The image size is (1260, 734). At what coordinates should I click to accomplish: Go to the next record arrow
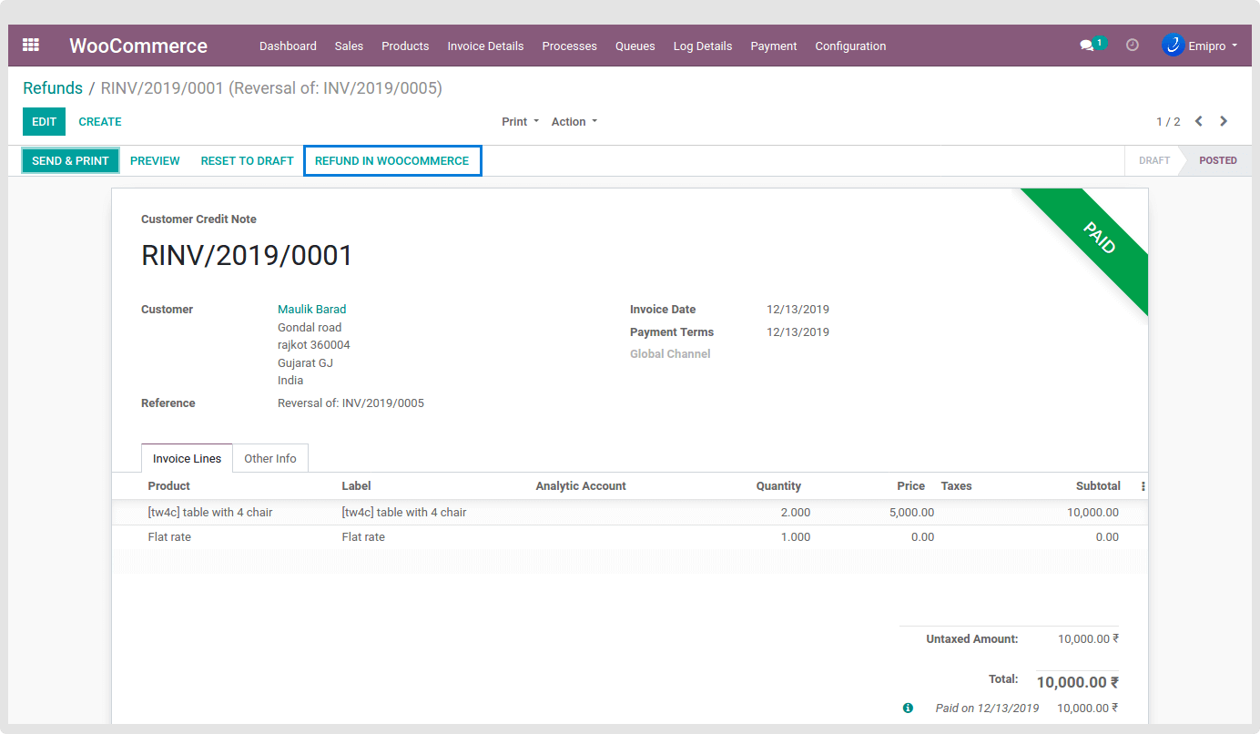point(1224,121)
